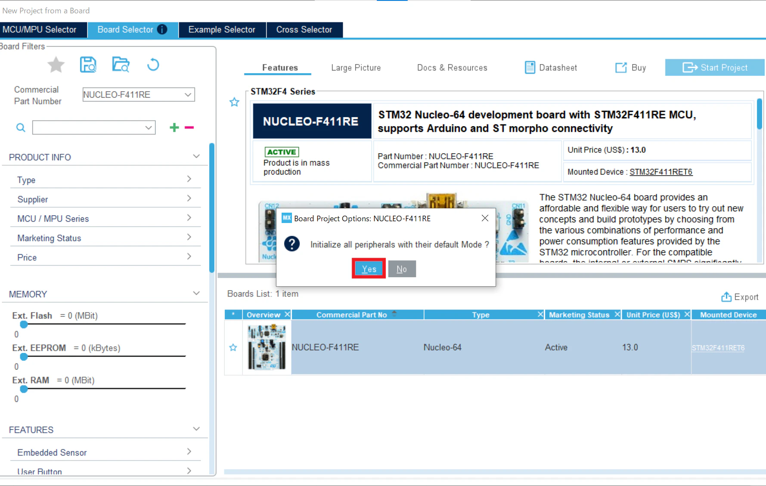Click Yes to initialize peripherals
Image resolution: width=766 pixels, height=486 pixels.
click(x=369, y=269)
